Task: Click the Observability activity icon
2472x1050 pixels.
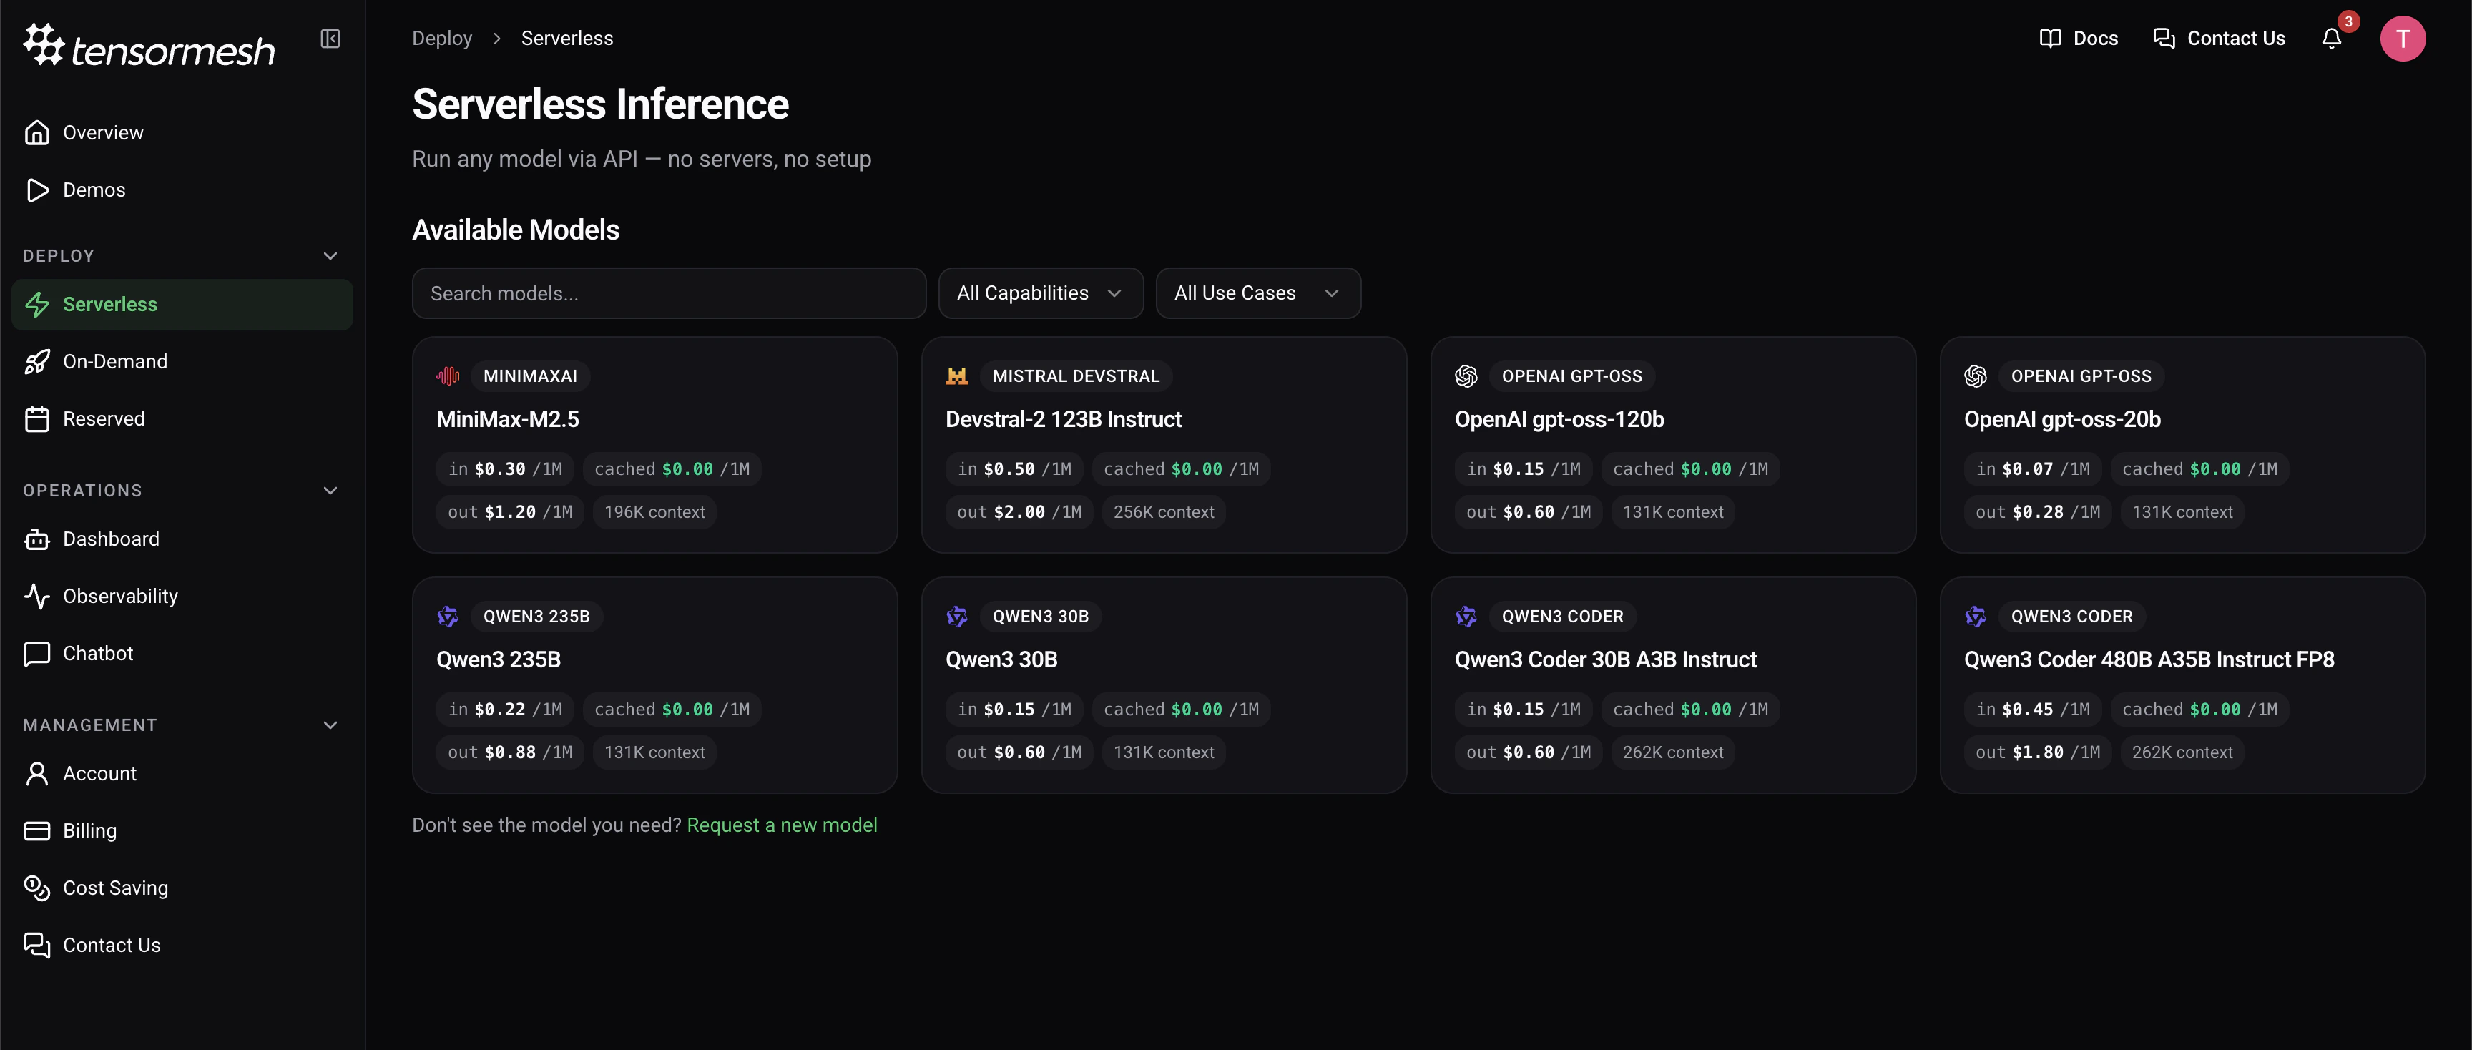Action: [x=36, y=596]
